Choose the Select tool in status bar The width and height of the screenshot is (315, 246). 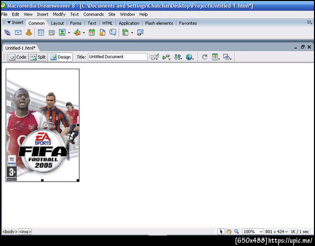pyautogui.click(x=221, y=231)
